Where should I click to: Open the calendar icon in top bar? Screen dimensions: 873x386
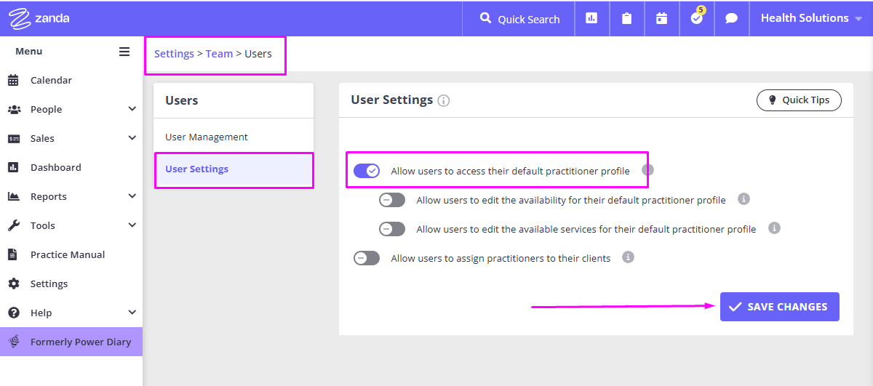point(661,19)
